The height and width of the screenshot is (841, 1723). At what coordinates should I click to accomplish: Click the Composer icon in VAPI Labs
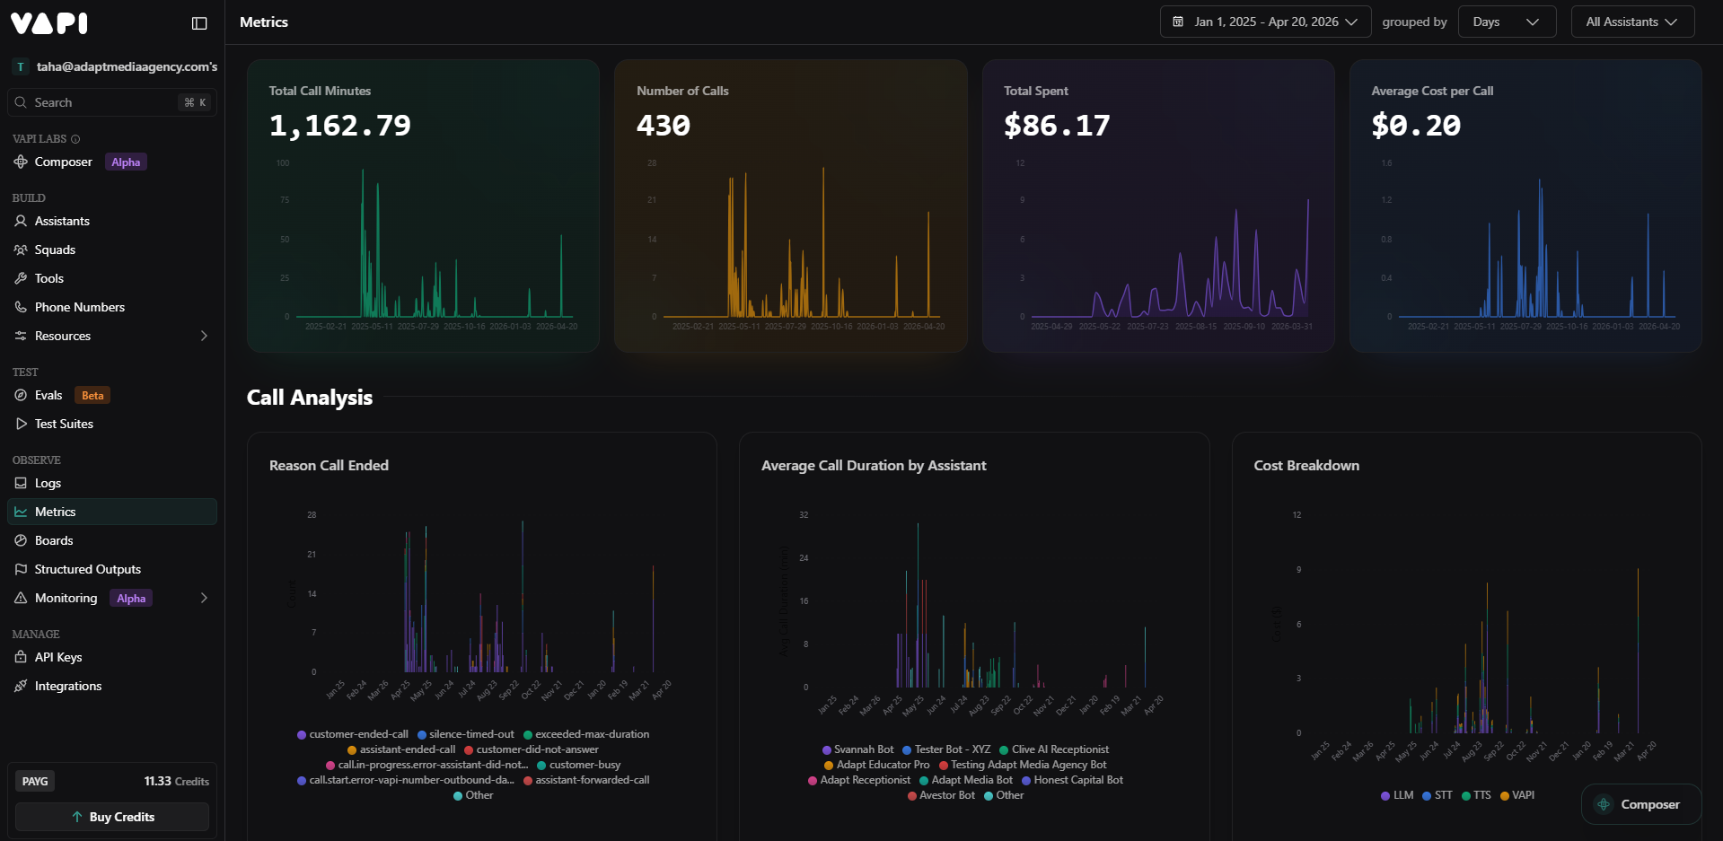pos(21,162)
